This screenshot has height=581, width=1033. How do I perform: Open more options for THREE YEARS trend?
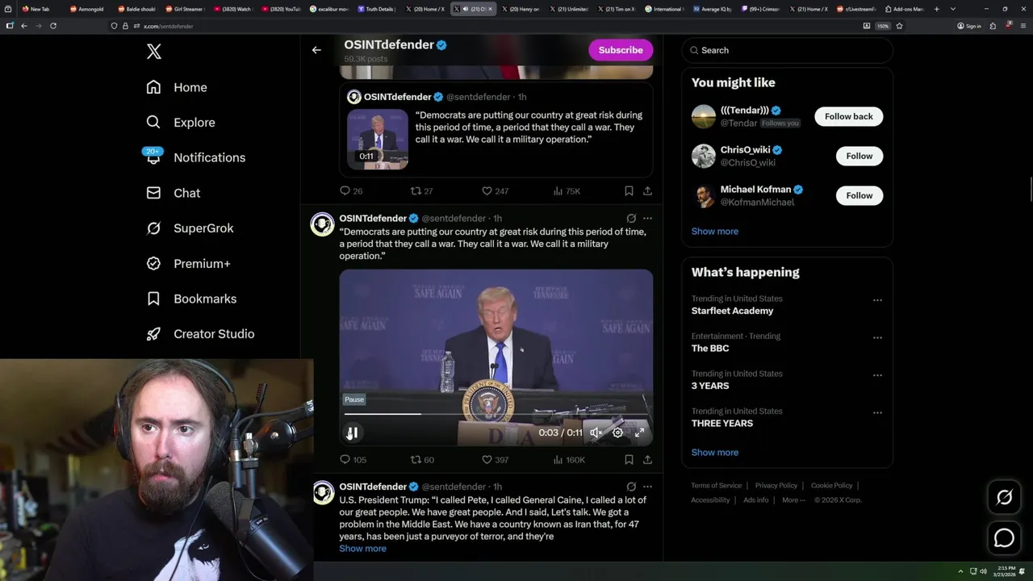coord(877,412)
